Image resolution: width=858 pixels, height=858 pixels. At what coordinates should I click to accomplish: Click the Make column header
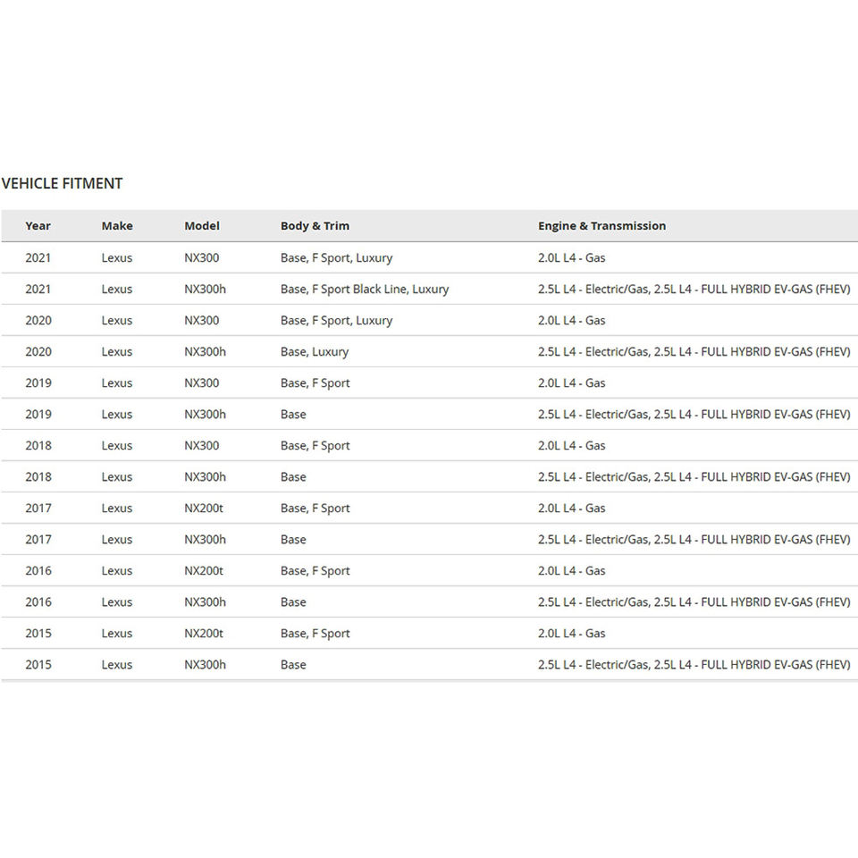[117, 226]
